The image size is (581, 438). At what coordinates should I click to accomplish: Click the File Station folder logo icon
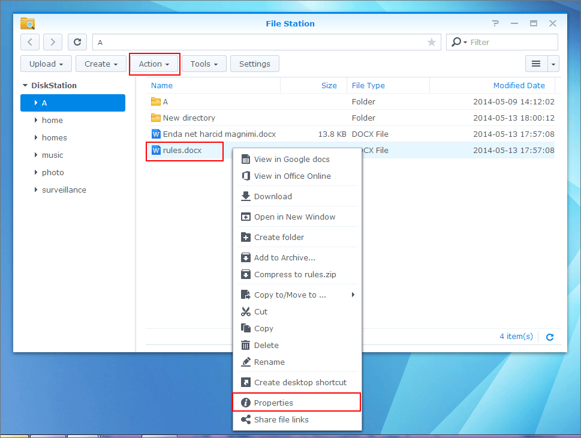point(28,23)
